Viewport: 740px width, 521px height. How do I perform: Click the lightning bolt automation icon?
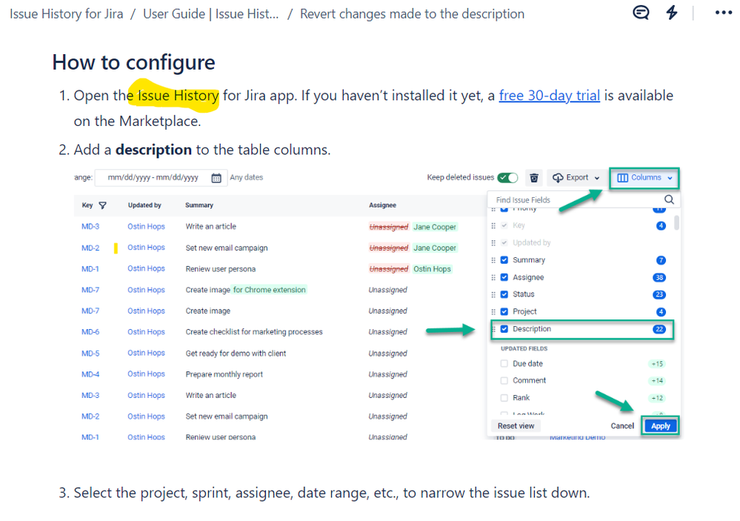(671, 13)
